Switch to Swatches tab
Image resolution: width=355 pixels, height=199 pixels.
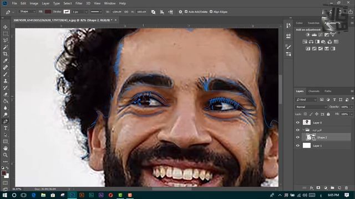313,23
